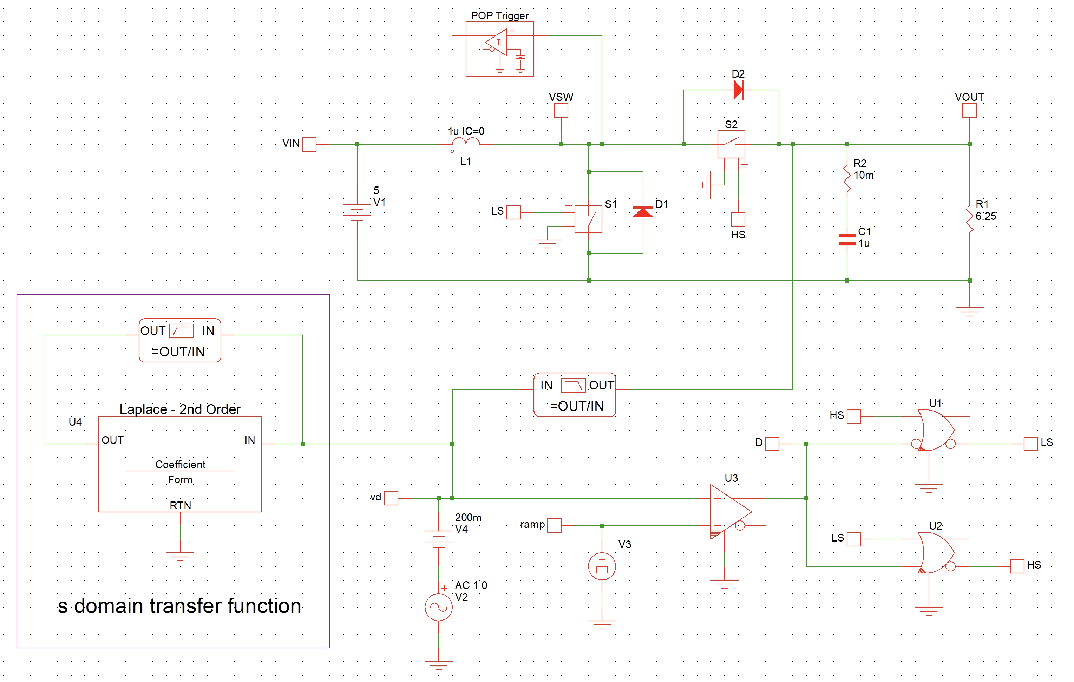Click switch S1 symbol
The image size is (1074, 682).
tap(588, 219)
